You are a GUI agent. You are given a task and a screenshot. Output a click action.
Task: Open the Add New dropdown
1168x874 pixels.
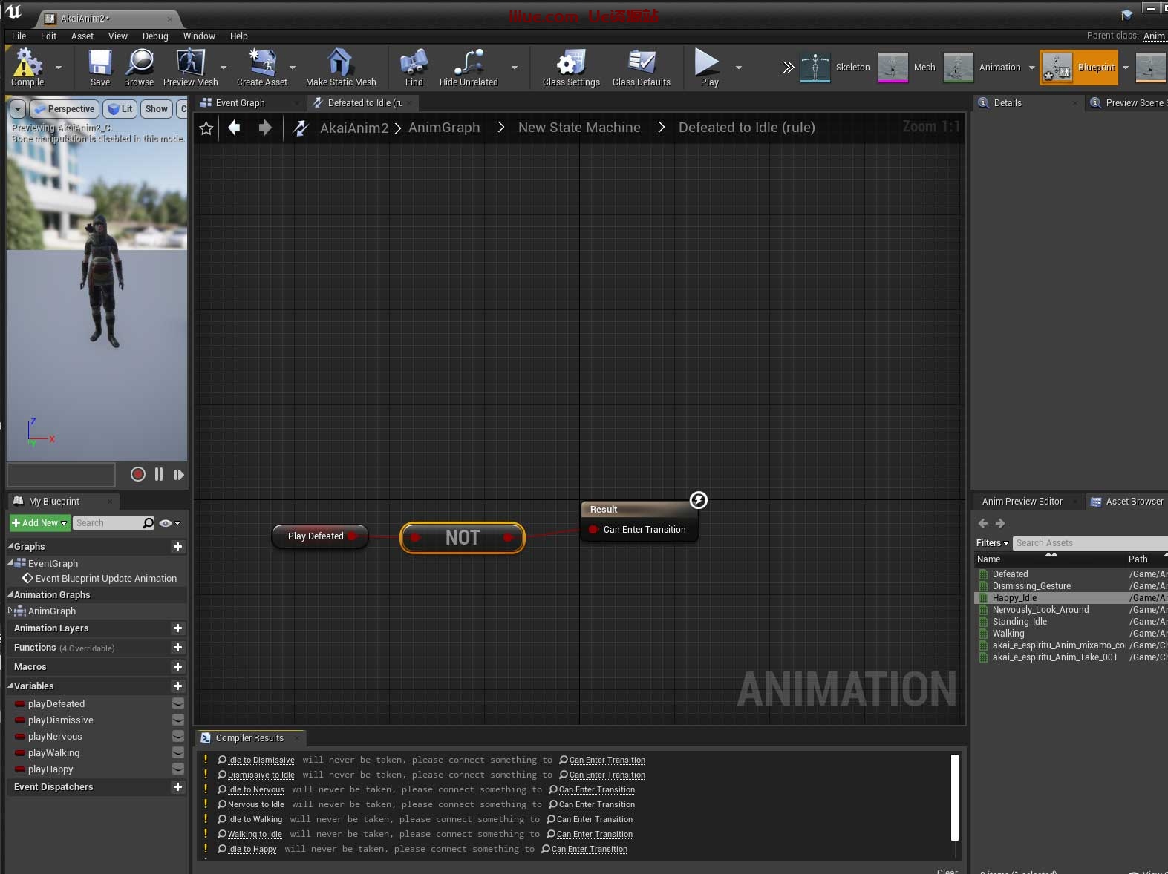tap(40, 523)
